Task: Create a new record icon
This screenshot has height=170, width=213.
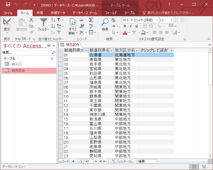Action: point(82,20)
